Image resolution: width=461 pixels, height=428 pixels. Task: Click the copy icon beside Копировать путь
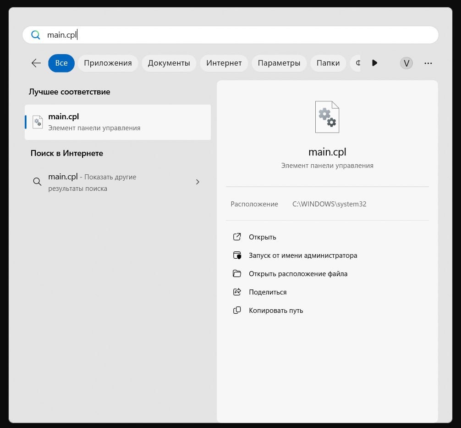pos(237,310)
